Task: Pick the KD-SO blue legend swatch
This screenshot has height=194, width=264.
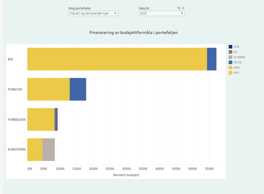Action: click(x=231, y=62)
